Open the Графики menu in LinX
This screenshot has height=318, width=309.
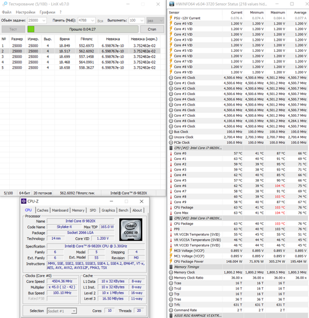click(48, 12)
